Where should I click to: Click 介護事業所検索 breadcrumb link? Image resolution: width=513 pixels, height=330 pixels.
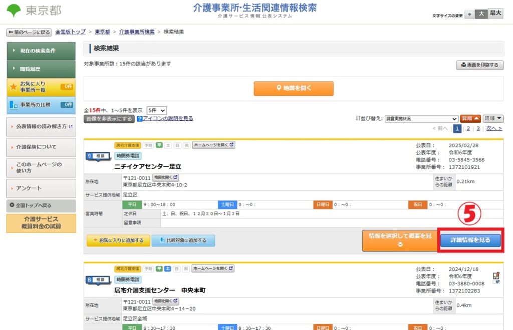tap(137, 32)
